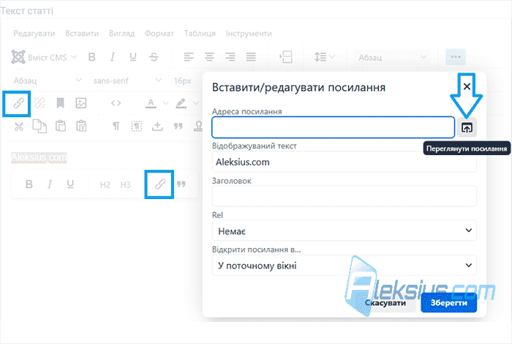Click the insert link icon in main toolbar
Image resolution: width=512 pixels, height=344 pixels.
tap(18, 103)
